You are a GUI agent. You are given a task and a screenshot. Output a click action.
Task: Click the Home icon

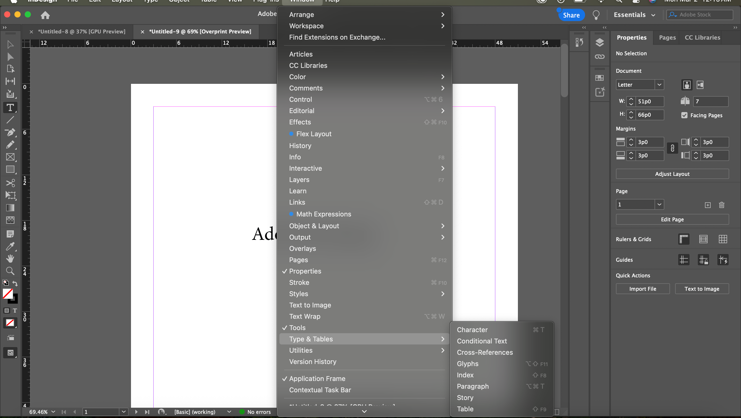click(45, 15)
